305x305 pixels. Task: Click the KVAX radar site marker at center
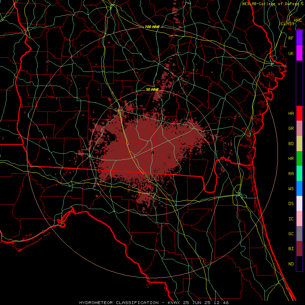point(153,153)
